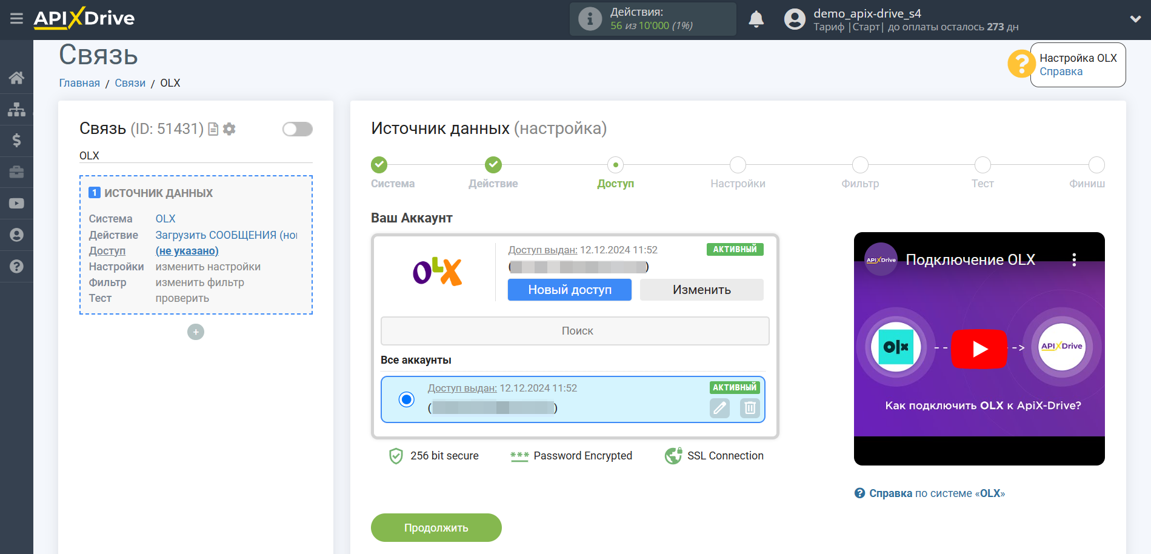This screenshot has height=554, width=1151.
Task: Select the Доступ step
Action: tap(616, 165)
